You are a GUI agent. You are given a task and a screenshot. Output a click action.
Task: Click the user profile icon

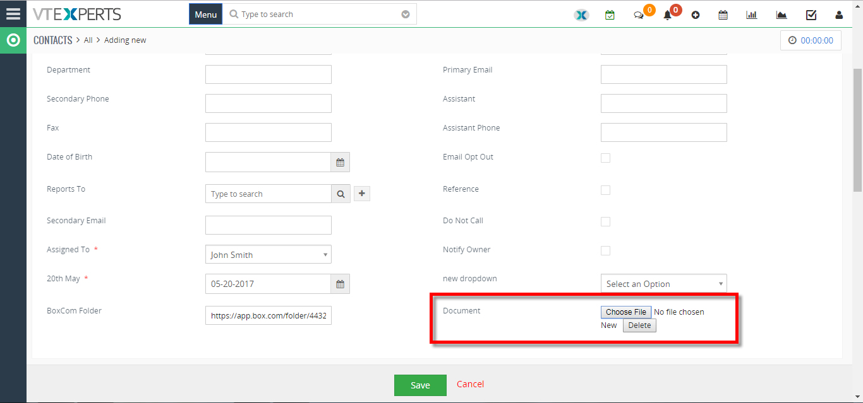(x=839, y=15)
